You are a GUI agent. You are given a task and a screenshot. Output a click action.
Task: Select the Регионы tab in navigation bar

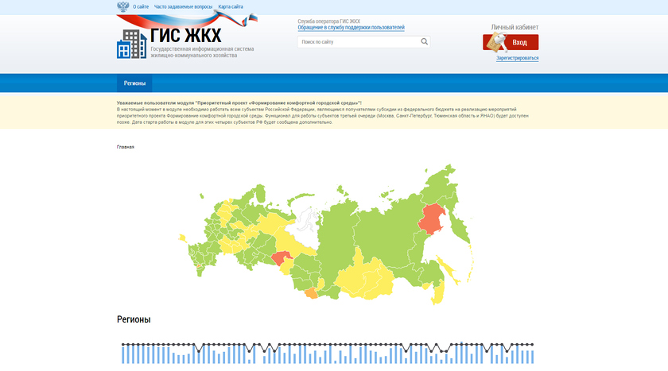coord(134,83)
